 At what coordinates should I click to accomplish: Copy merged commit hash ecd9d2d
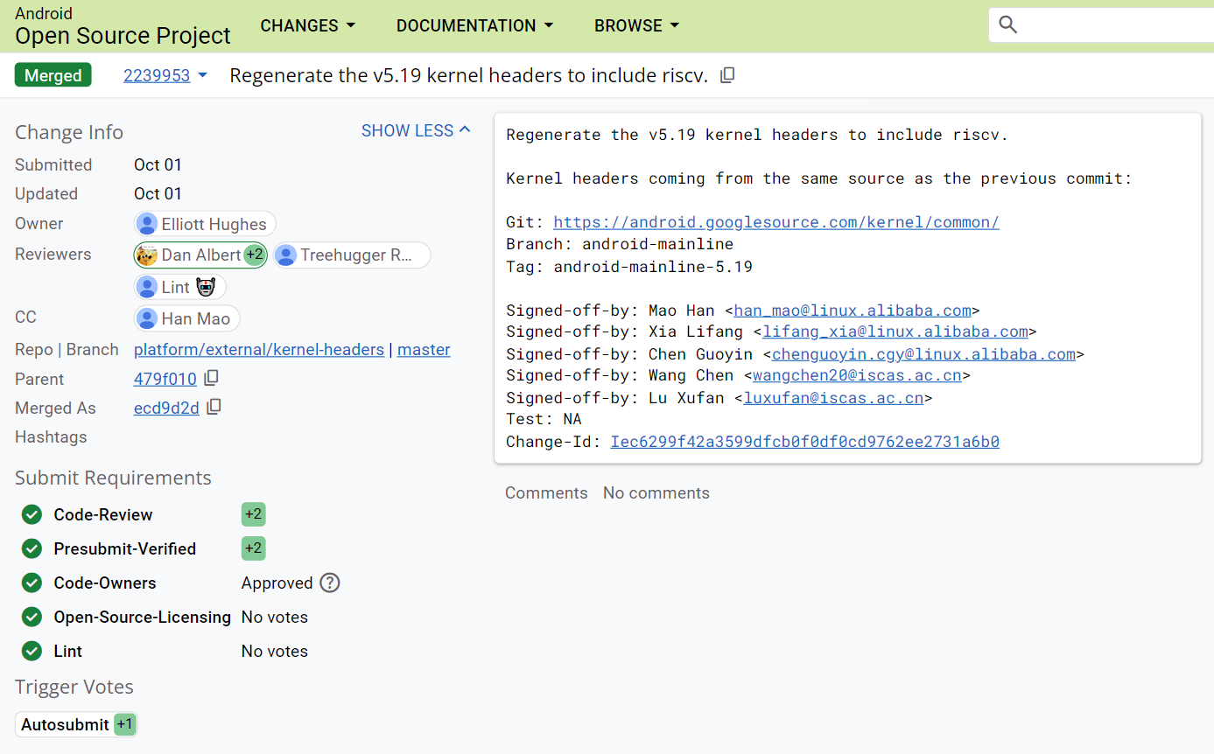pyautogui.click(x=214, y=408)
